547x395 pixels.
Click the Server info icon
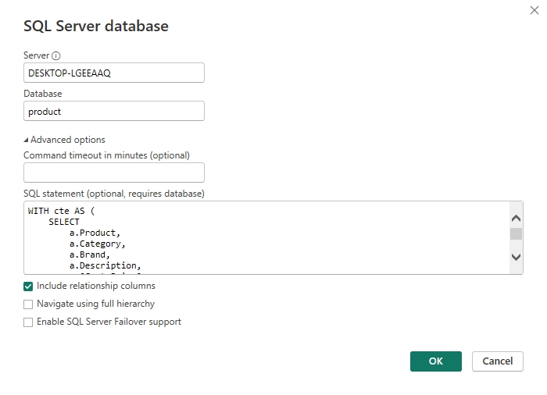(55, 55)
